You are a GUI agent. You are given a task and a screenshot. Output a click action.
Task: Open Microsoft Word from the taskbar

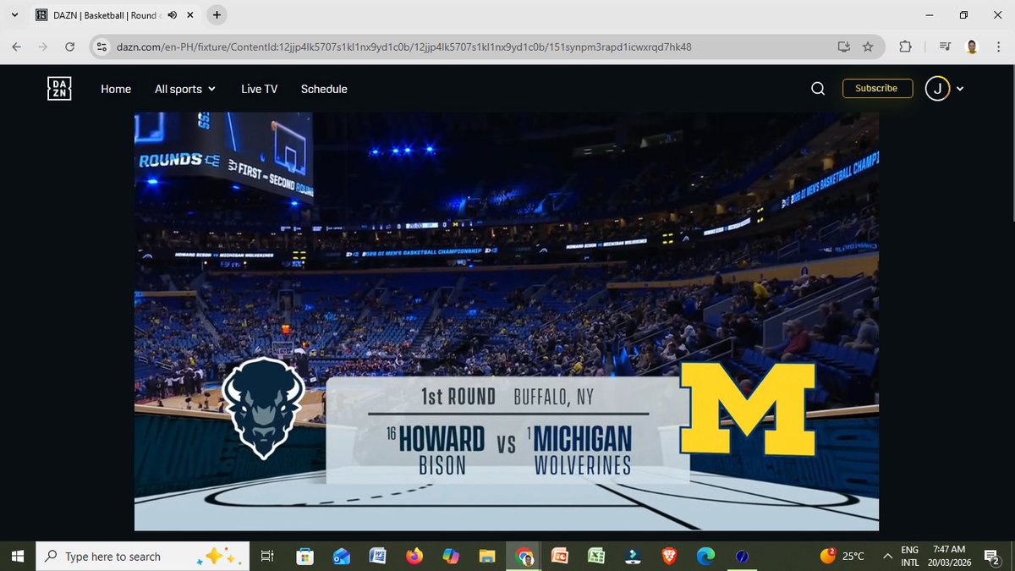pos(377,556)
